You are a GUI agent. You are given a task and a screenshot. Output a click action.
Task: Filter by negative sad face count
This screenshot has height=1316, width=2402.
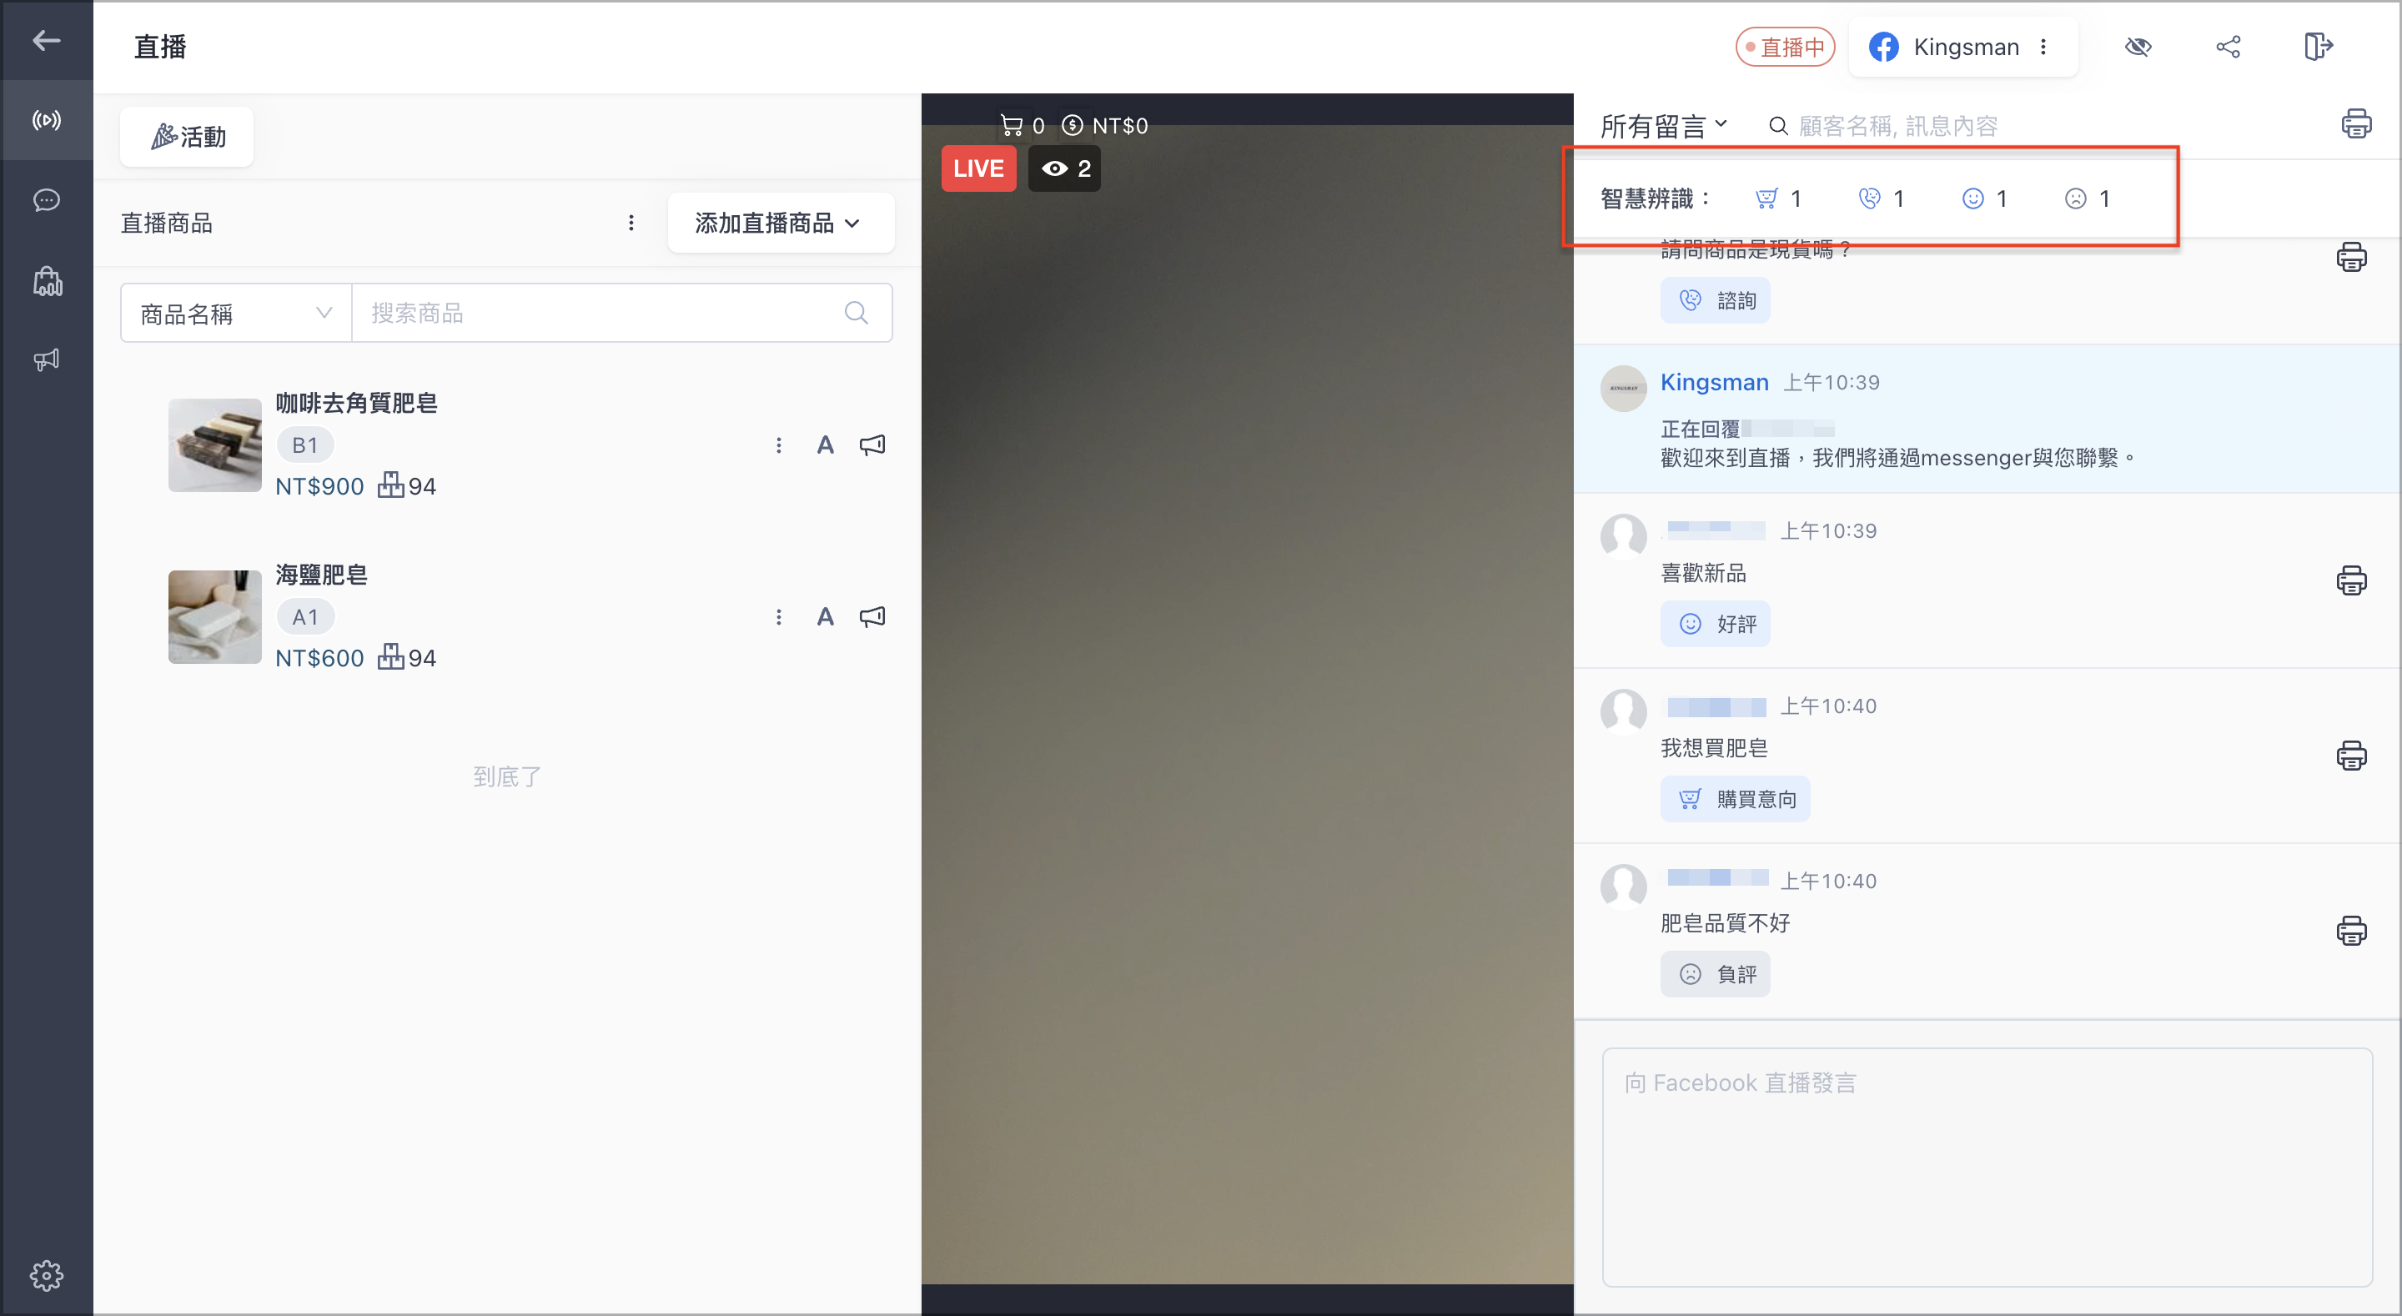click(2087, 198)
